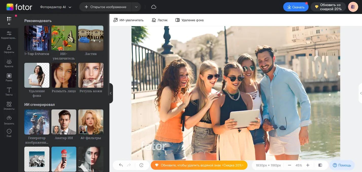The height and width of the screenshot is (172, 362).
Task: Select ИИ-увеличитель in top toolbar
Action: [x=128, y=20]
